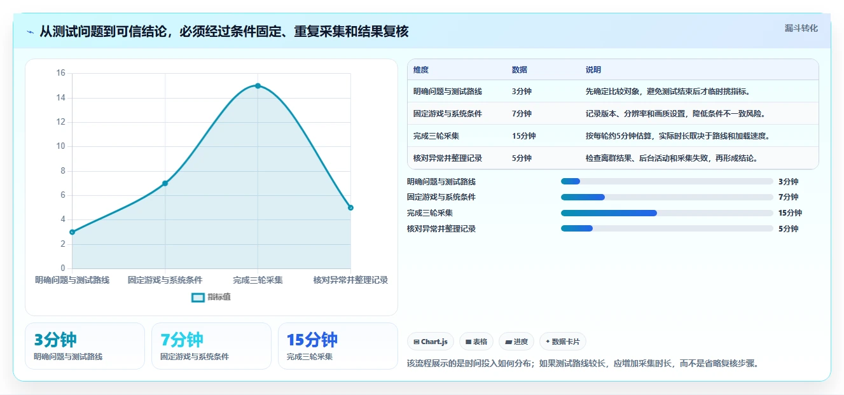The width and height of the screenshot is (844, 395).
Task: Click chart peak data point at 15
Action: tap(258, 86)
